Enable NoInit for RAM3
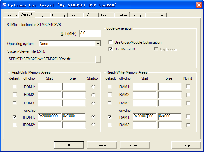 (188, 103)
